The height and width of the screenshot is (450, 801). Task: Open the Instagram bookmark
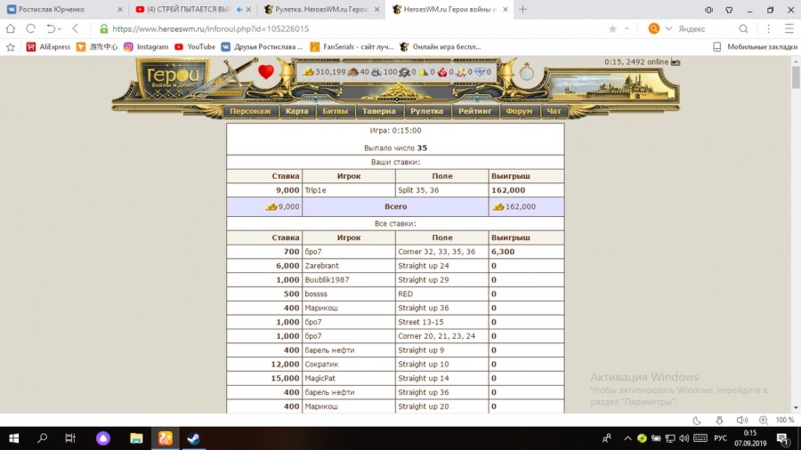coord(146,46)
